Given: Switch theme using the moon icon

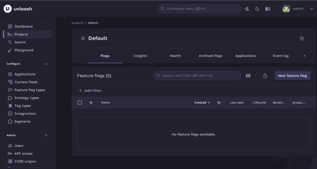Looking at the screenshot, I should (x=257, y=9).
